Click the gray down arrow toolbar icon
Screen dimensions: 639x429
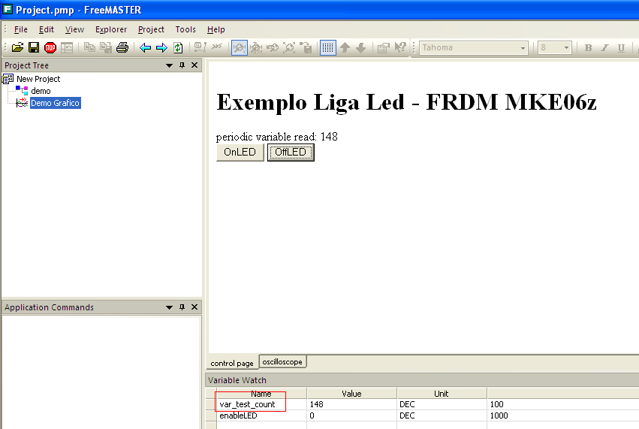click(361, 48)
